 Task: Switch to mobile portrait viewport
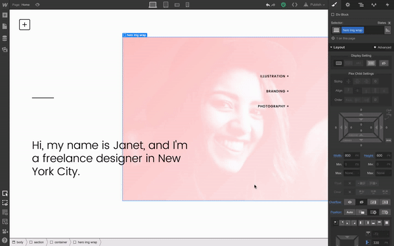click(x=187, y=5)
